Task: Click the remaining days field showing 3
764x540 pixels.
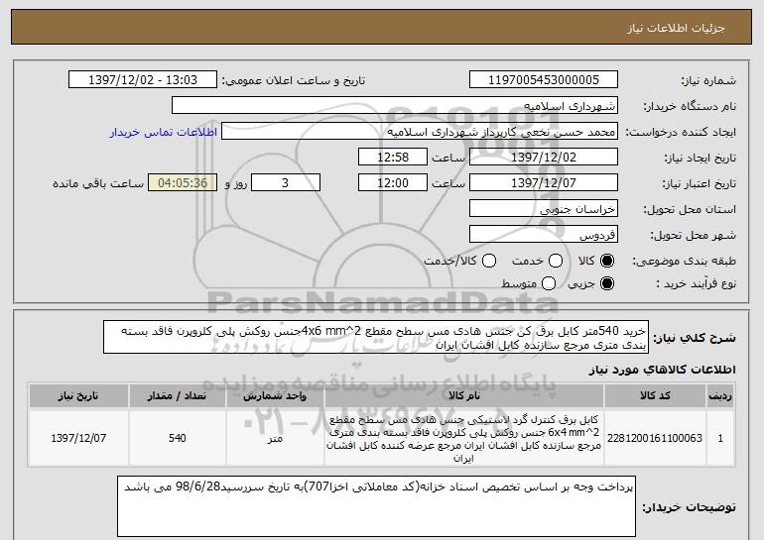Action: pos(286,183)
